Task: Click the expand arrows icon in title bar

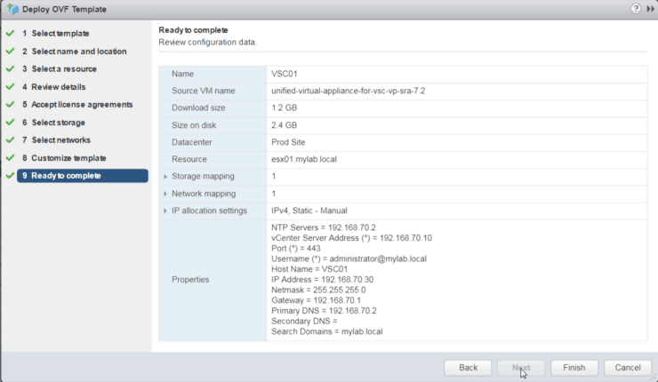Action: click(650, 8)
